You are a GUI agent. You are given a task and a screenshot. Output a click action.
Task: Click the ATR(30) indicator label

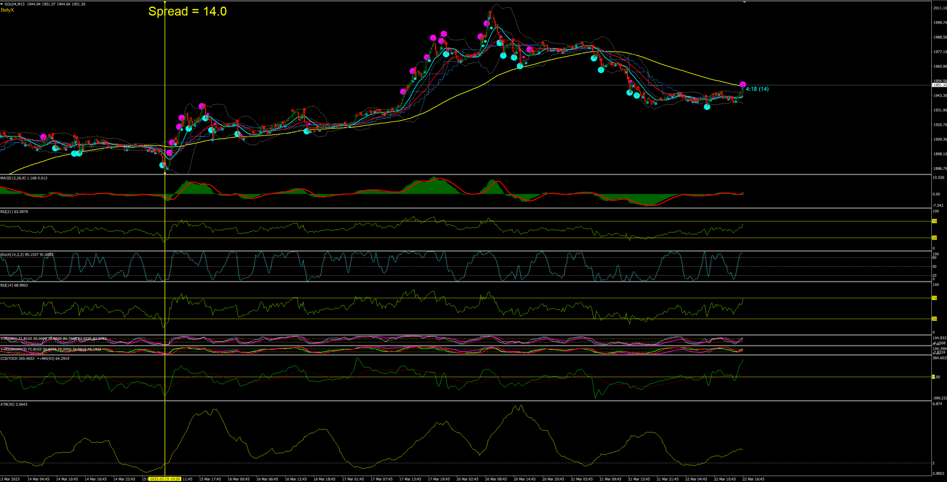(x=13, y=404)
